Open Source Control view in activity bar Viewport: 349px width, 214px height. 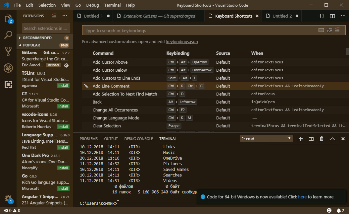coord(8,51)
